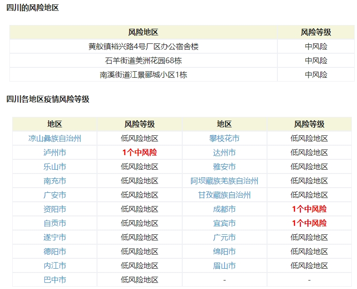This screenshot has height=289, width=357.
Task: Open the 乐山市 city link
Action: click(x=55, y=167)
